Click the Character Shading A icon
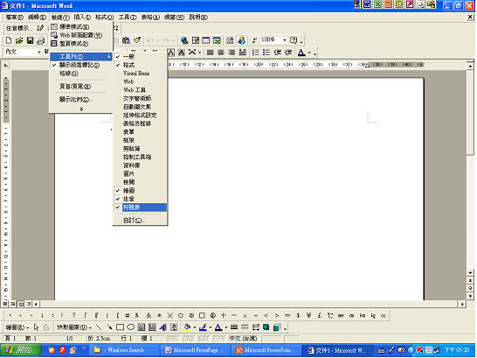 click(182, 53)
